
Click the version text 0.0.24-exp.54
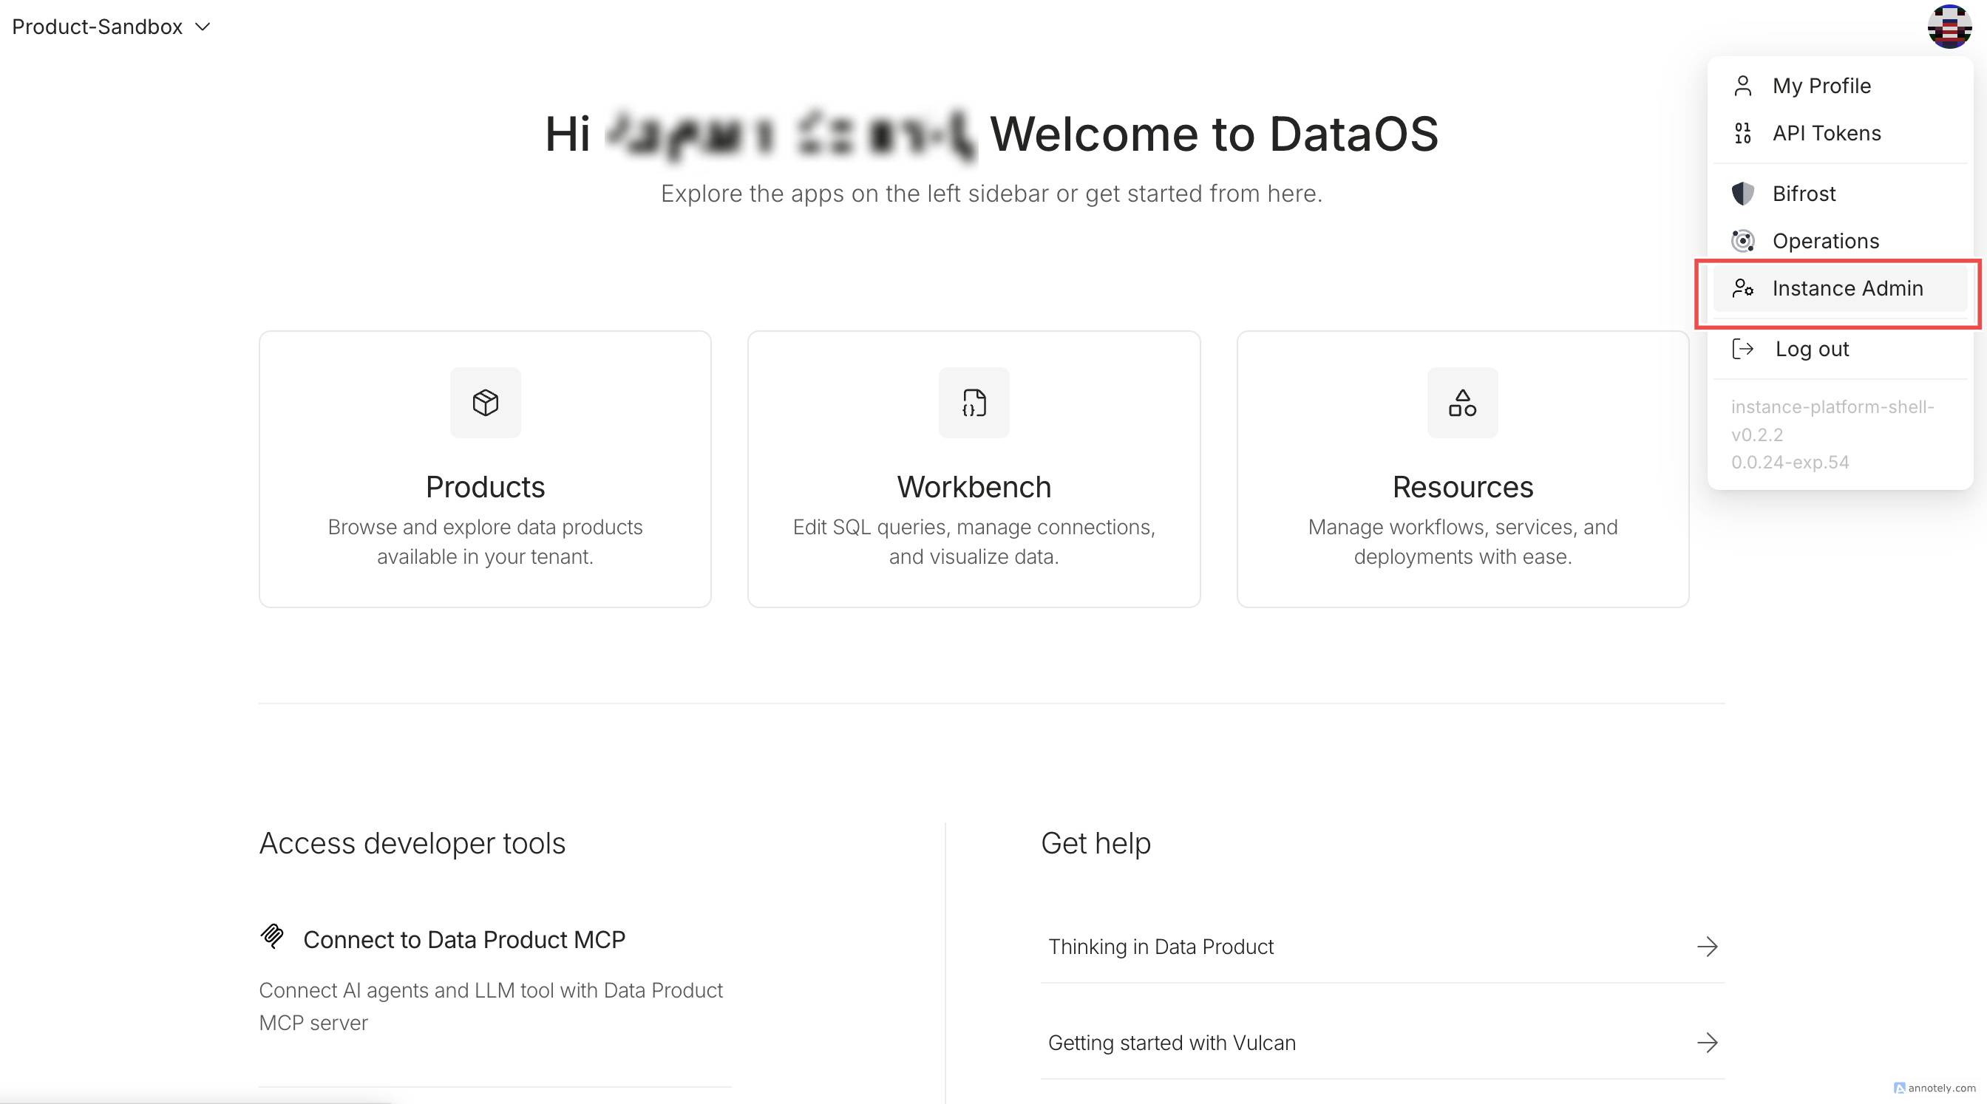1790,463
